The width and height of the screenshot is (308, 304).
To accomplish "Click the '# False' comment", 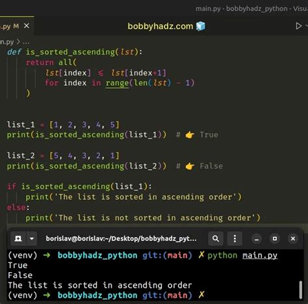I will [199, 166].
